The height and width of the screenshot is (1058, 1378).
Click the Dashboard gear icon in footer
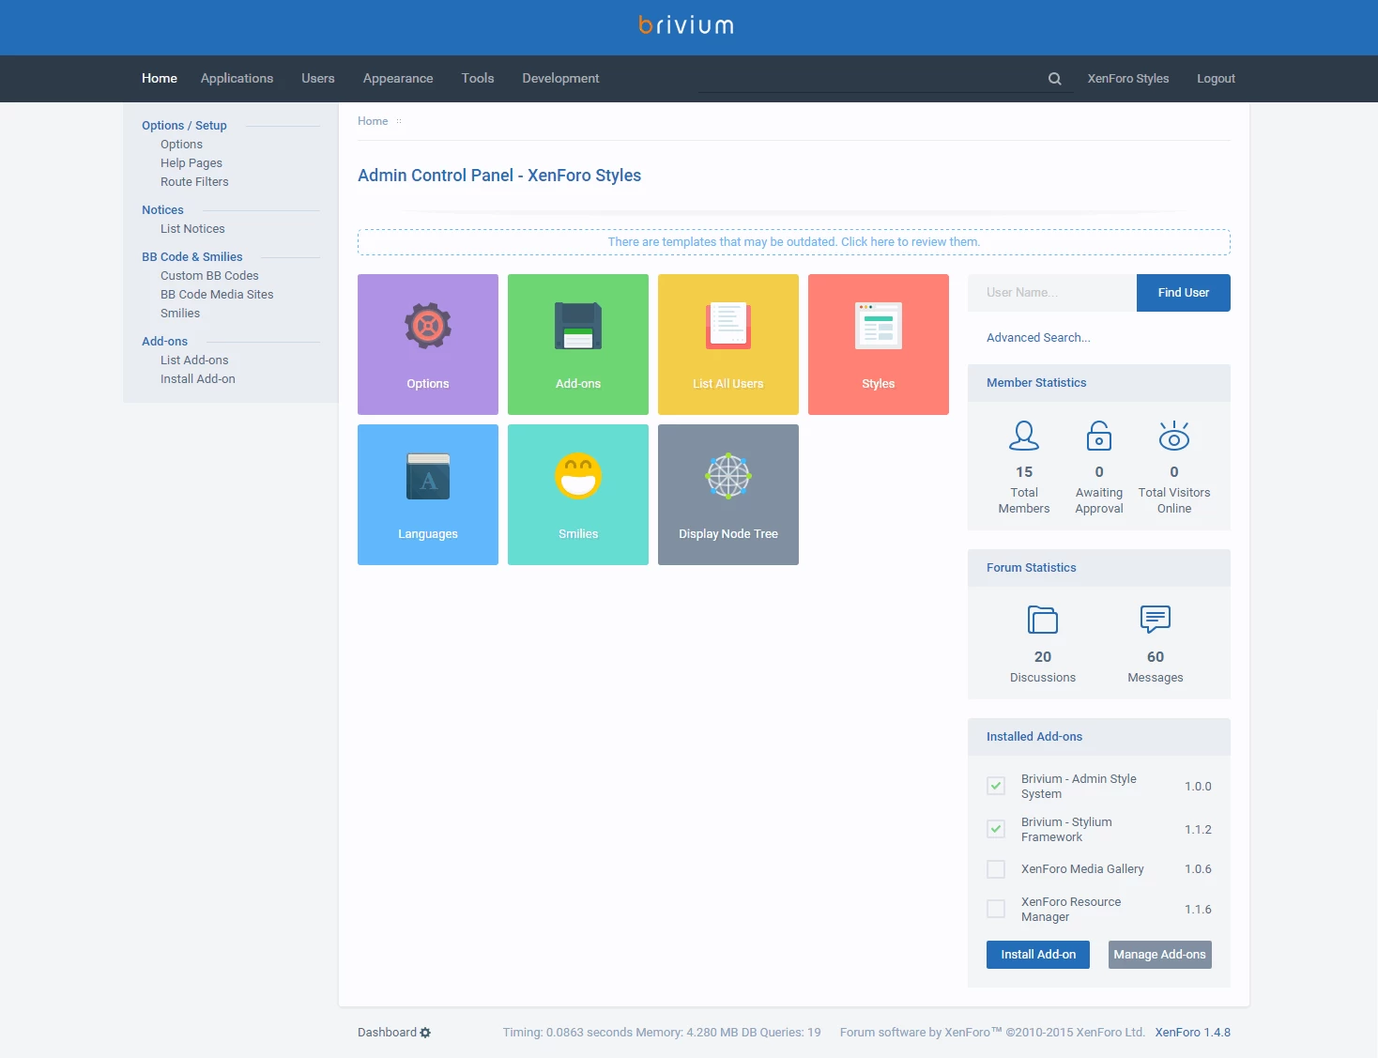(x=425, y=1033)
